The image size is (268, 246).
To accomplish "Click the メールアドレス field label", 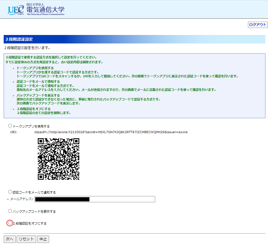I will (x=21, y=199).
